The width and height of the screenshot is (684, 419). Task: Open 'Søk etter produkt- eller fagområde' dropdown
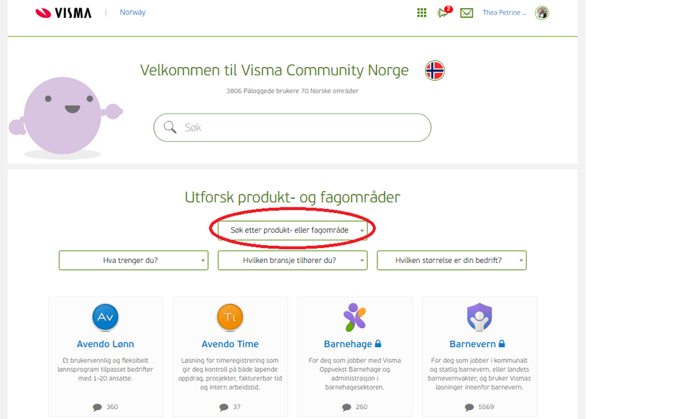[x=292, y=230]
